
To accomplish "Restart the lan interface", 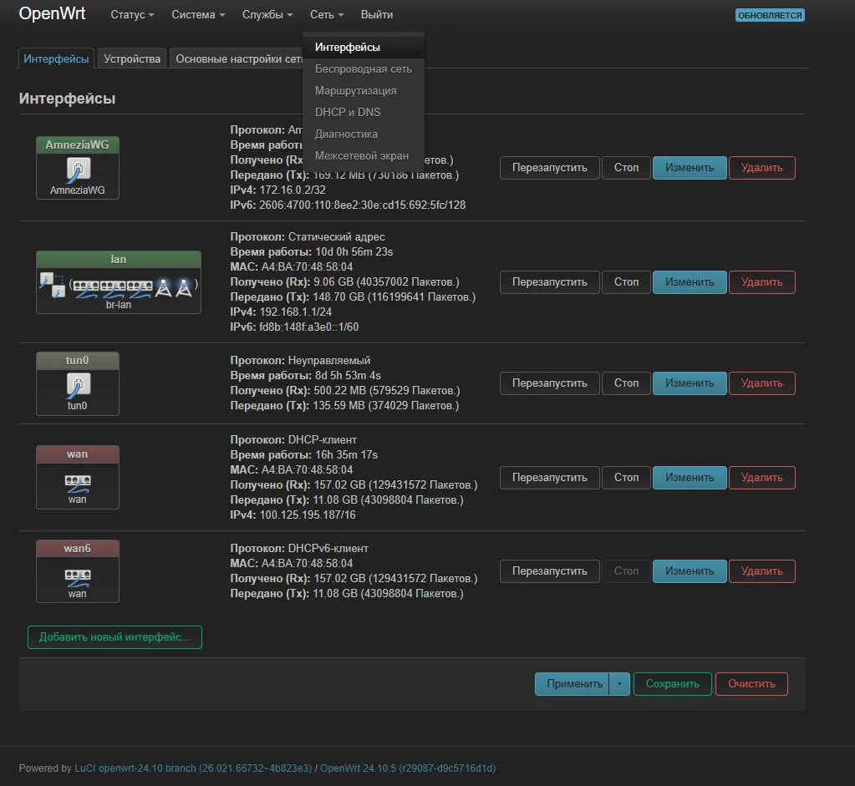I will coord(550,281).
